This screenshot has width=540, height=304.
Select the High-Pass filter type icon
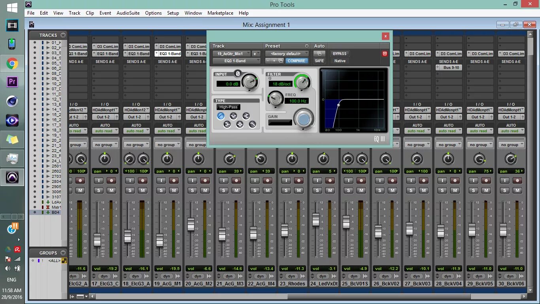[221, 116]
